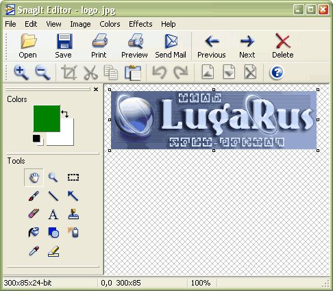Pick the Eyedropper color tool
The image size is (333, 291).
pyautogui.click(x=34, y=251)
